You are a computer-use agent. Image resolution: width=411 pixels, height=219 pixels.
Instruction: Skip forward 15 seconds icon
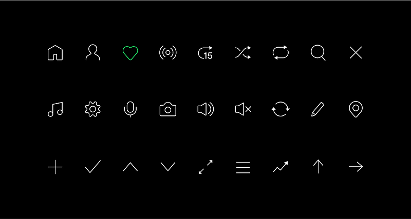(205, 53)
